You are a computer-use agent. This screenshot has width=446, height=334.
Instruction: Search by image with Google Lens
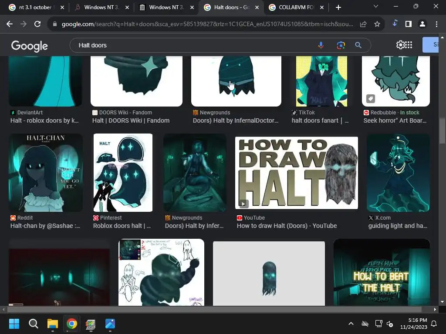341,45
